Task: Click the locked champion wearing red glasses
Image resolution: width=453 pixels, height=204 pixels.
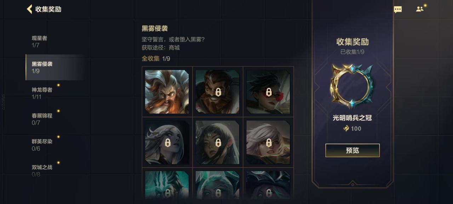Action: pos(268,92)
